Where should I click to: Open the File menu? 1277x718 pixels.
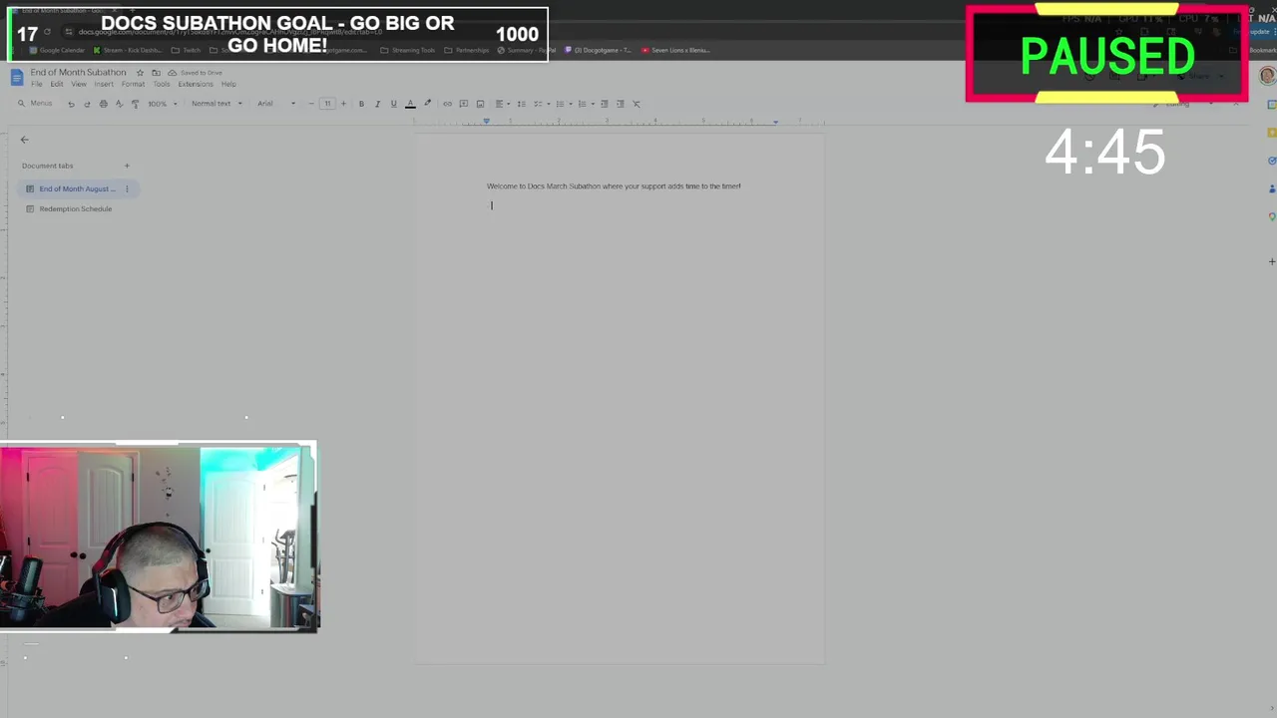(36, 84)
